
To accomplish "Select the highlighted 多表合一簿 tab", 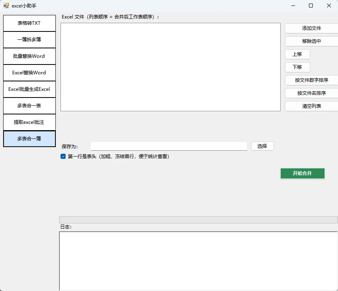I will (29, 139).
